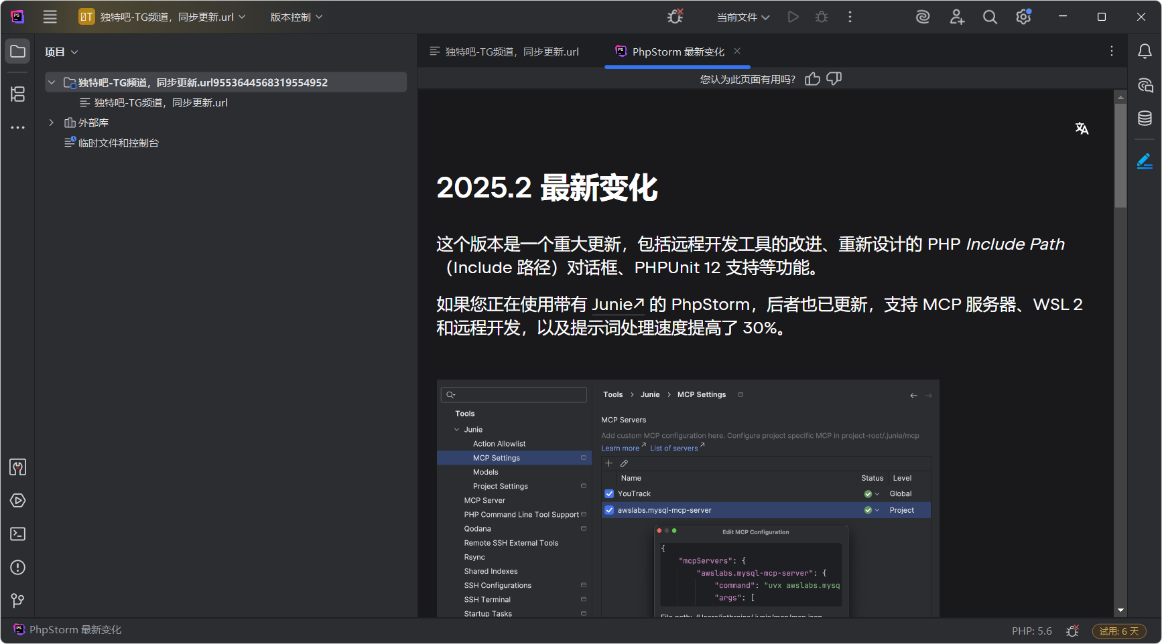Click the blue pencil icon in right sidebar
Screen dimensions: 1162x644
point(1145,161)
